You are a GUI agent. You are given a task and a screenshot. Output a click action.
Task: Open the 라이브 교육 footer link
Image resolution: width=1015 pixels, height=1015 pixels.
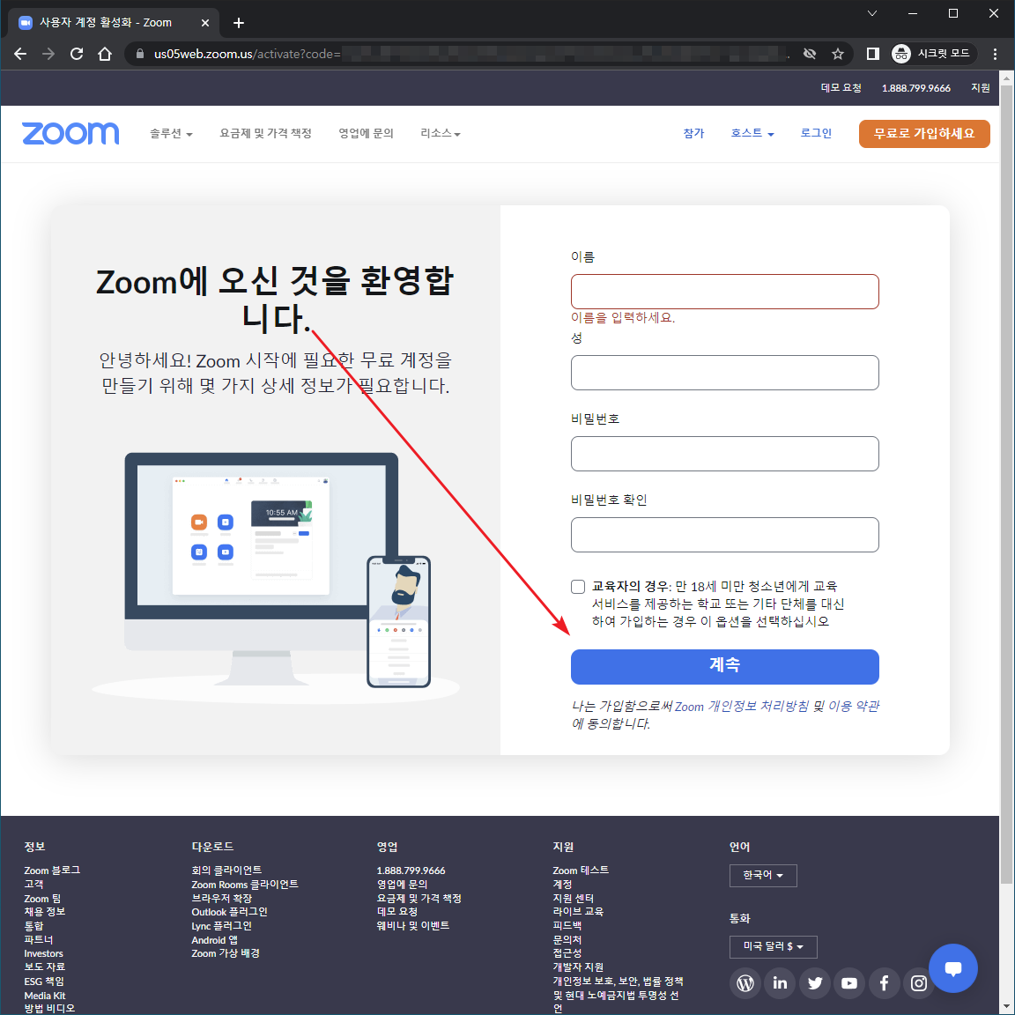pyautogui.click(x=578, y=911)
